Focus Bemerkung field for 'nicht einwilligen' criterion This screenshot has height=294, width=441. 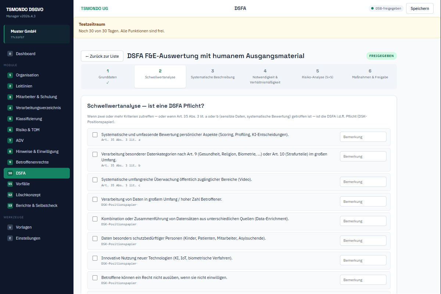(363, 280)
